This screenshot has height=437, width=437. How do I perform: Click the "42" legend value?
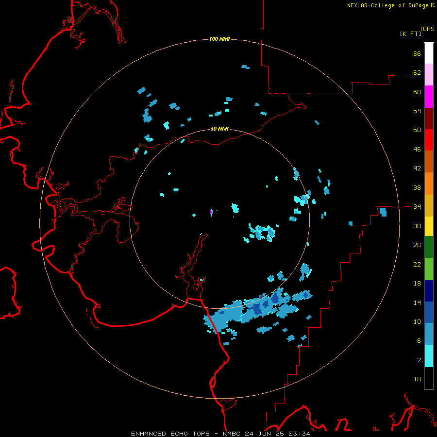417,168
